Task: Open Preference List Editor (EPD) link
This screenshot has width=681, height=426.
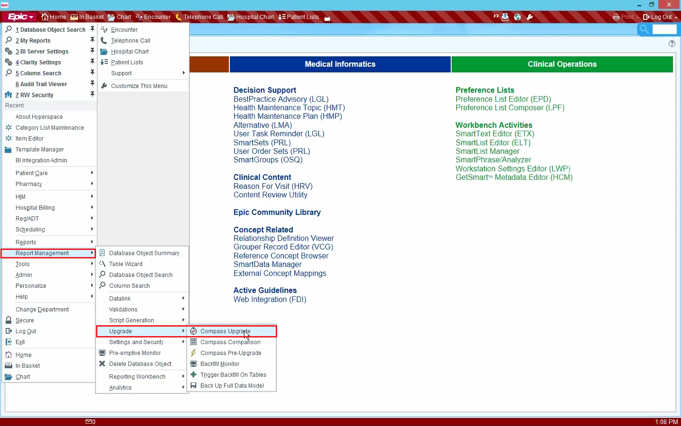Action: 503,99
